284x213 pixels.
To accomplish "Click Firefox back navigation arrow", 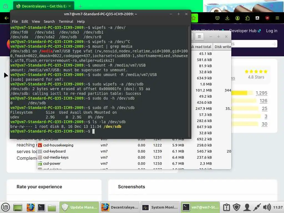I will pos(7,18).
